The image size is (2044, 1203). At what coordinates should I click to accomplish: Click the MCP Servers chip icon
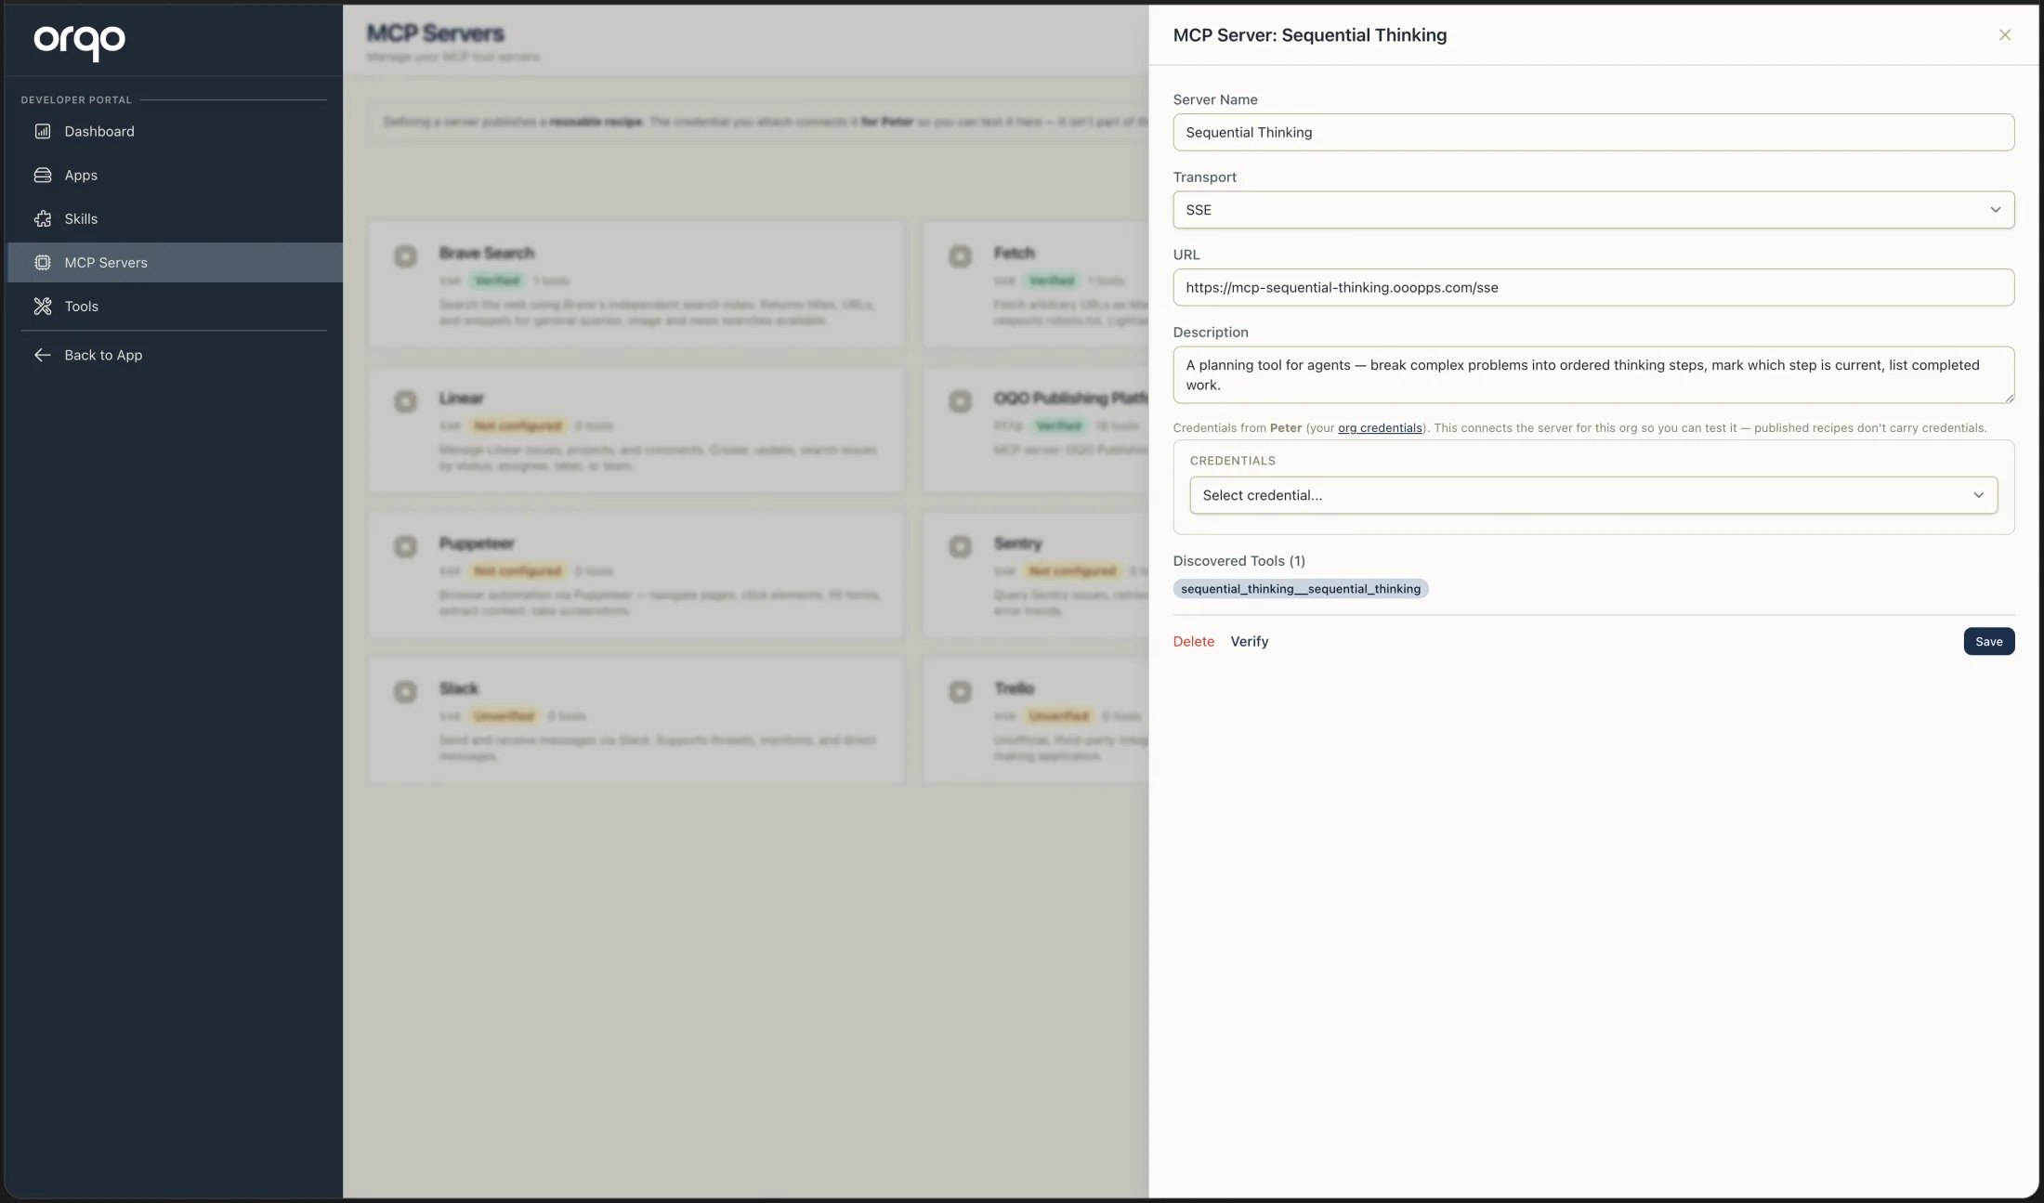pos(43,262)
